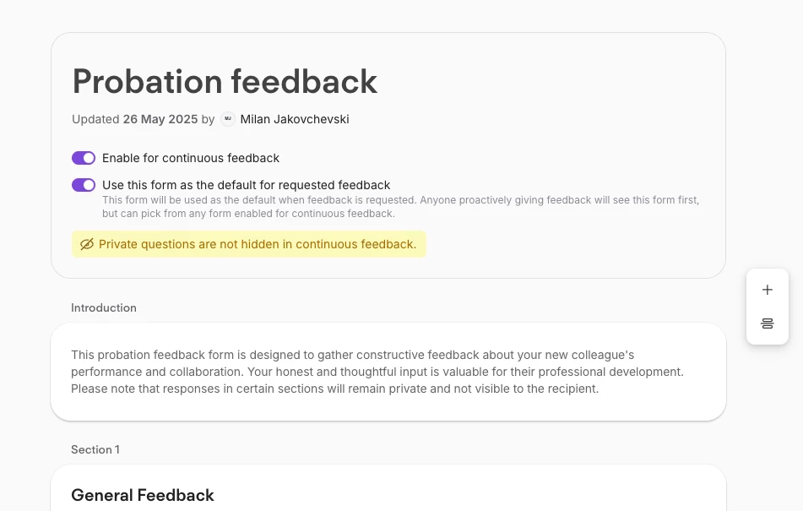Turn off default for requested feedback toggle
This screenshot has width=803, height=511.
(x=84, y=185)
